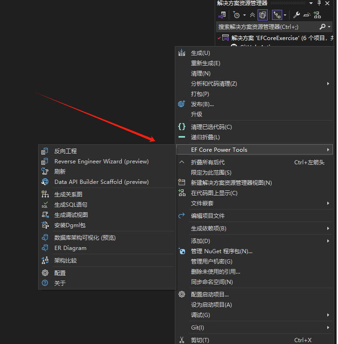Click the 配置 gear icon
338x344 pixels.
(x=45, y=273)
